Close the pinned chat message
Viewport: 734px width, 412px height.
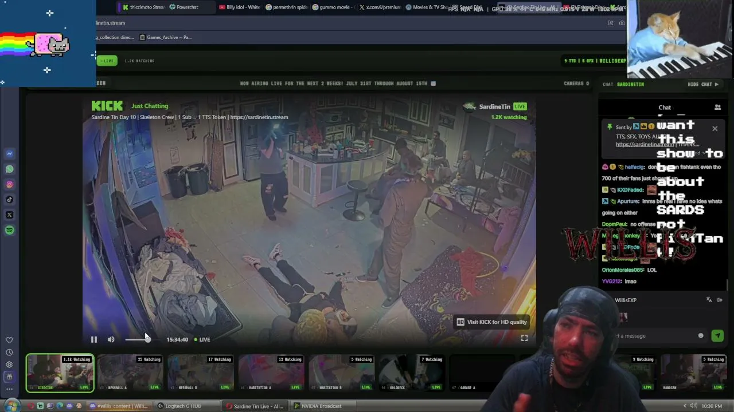coord(715,128)
